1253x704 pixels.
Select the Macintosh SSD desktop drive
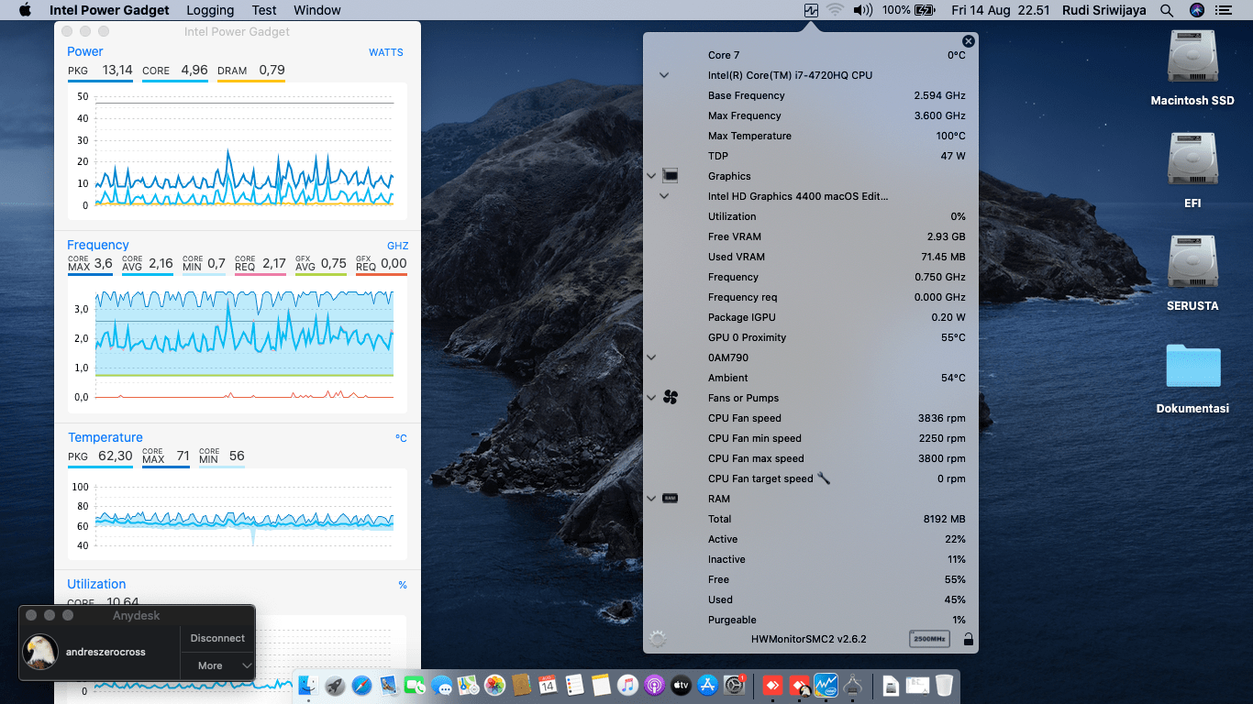1192,68
